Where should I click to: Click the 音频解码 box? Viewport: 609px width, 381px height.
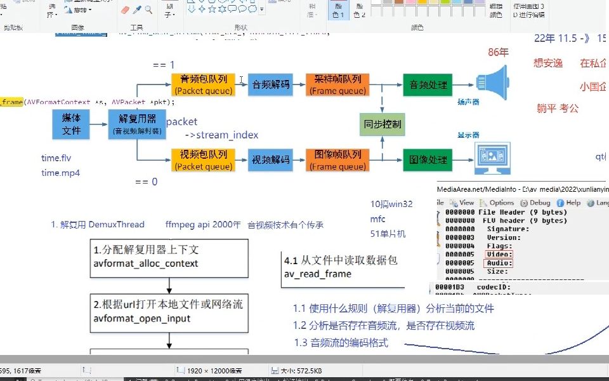coord(270,84)
